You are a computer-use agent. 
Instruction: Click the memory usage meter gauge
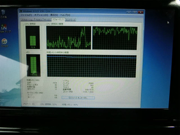tap(33, 65)
